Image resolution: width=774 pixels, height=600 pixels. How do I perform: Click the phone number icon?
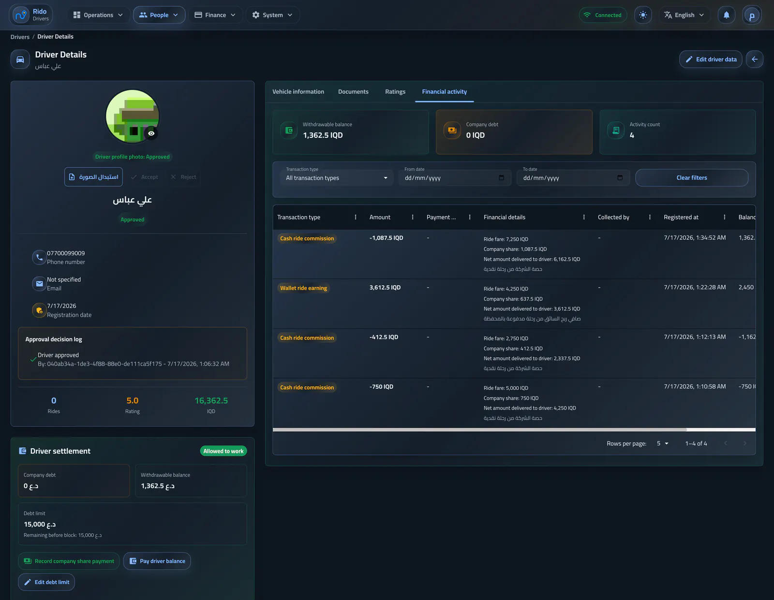[x=39, y=257]
